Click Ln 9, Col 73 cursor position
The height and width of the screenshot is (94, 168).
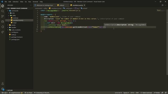pos(118,93)
